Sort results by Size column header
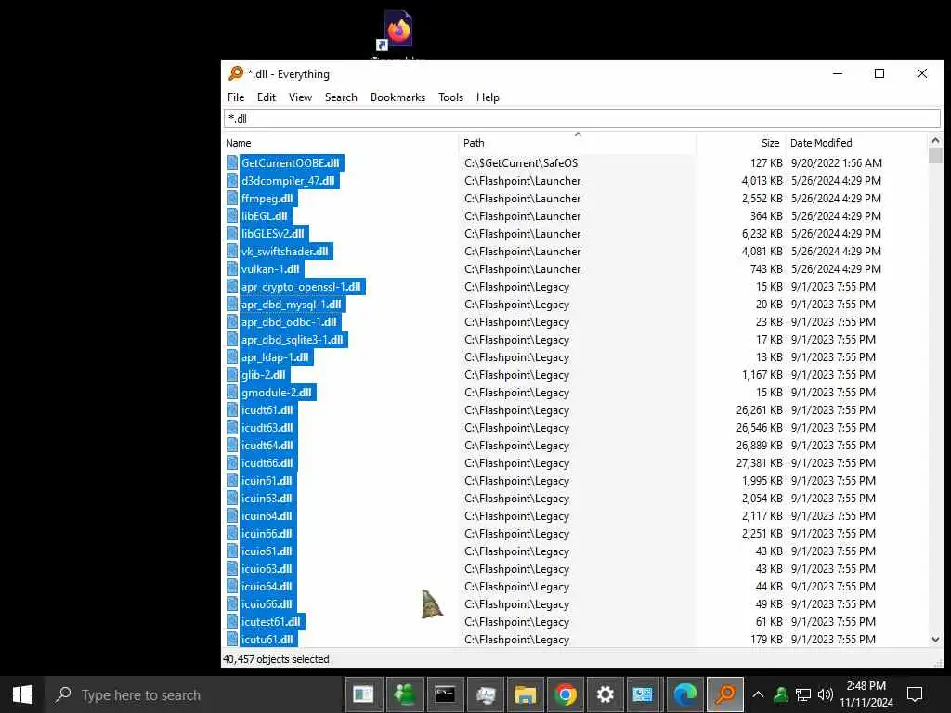The height and width of the screenshot is (713, 951). click(x=770, y=143)
